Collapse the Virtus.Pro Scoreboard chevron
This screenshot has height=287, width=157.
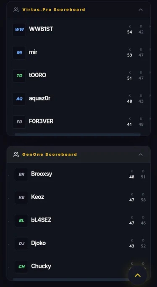click(x=141, y=10)
